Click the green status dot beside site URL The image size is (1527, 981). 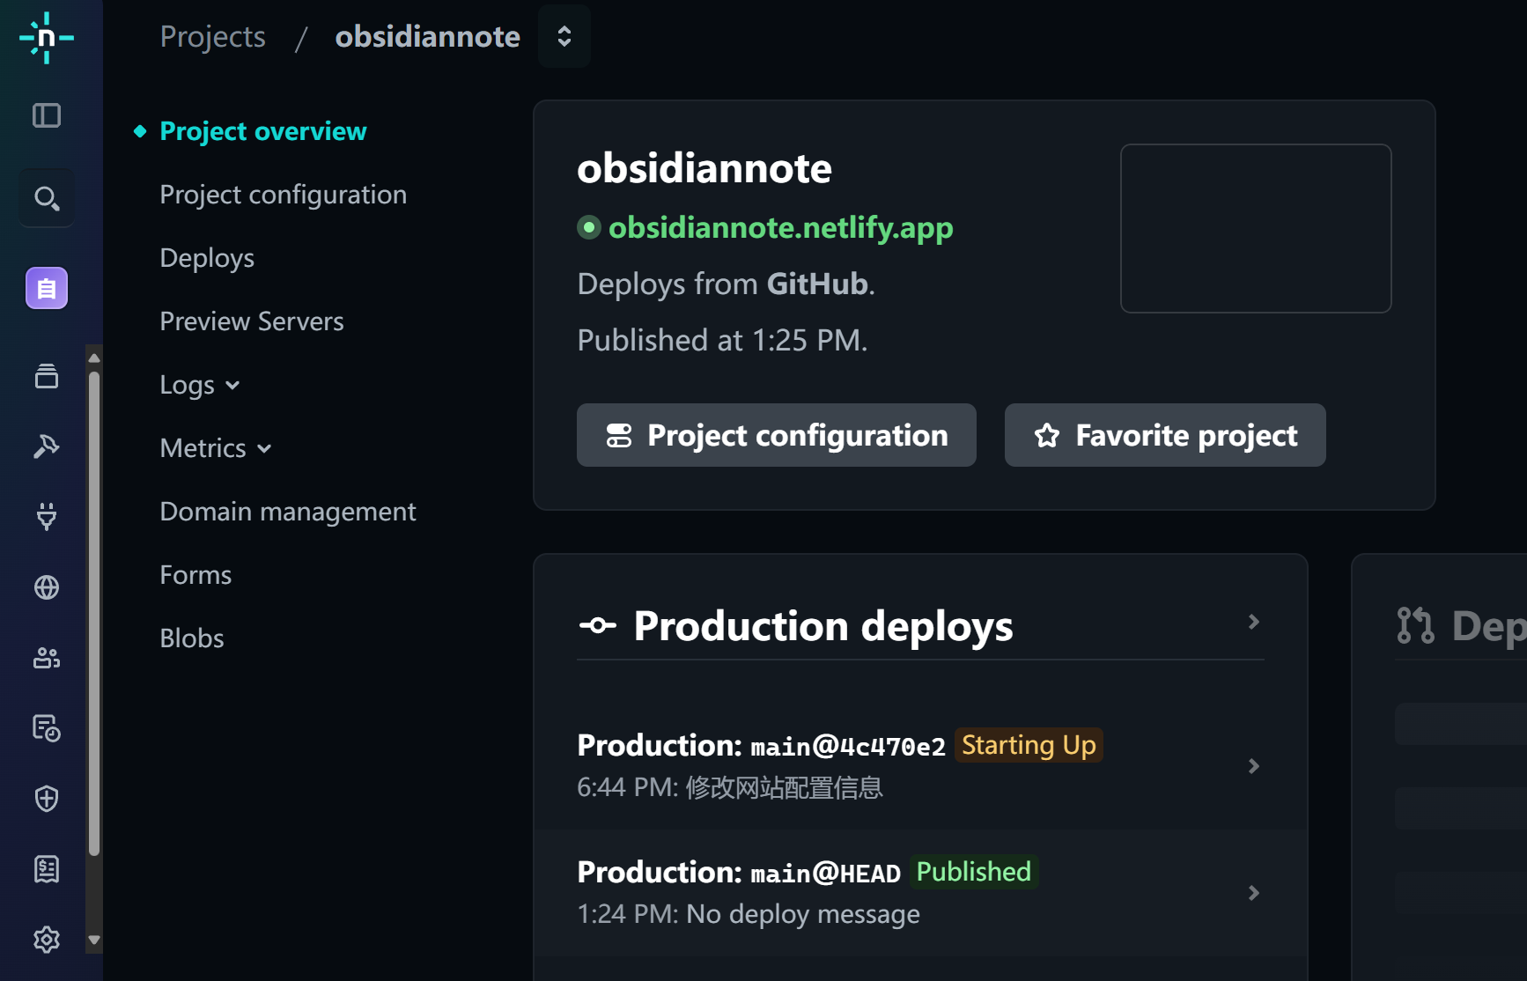pos(589,228)
